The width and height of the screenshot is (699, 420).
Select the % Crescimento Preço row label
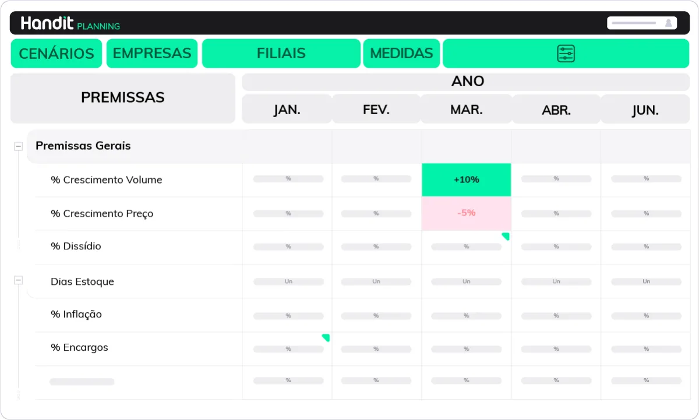pos(102,214)
